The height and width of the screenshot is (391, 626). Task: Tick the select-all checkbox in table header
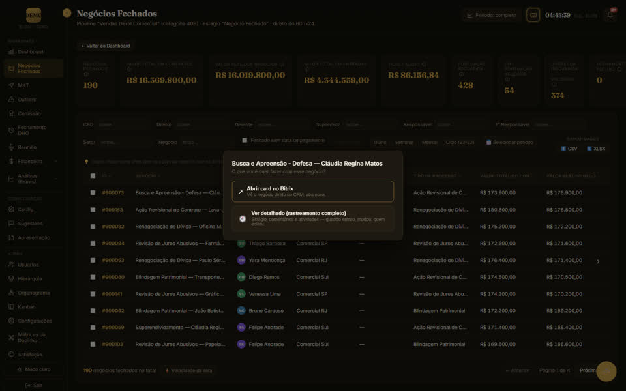tap(93, 176)
